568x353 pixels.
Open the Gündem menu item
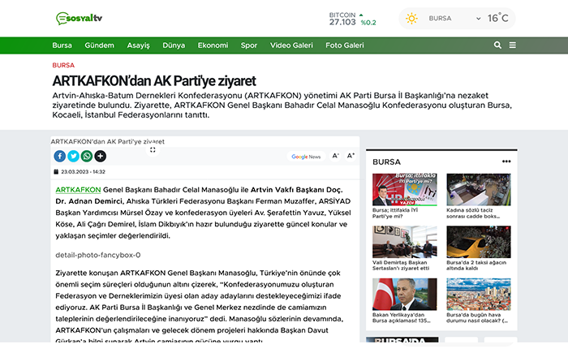99,45
